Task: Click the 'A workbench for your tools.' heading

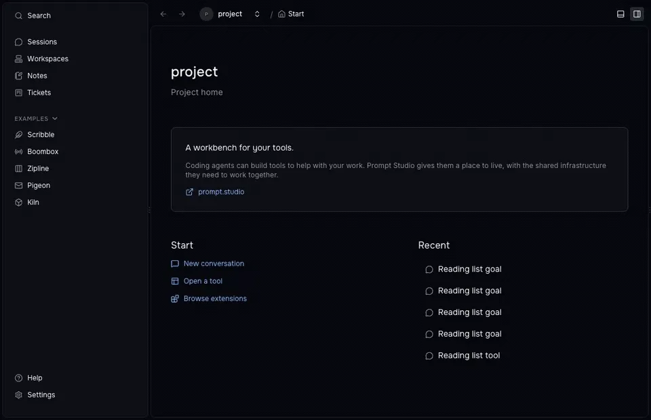Action: click(239, 148)
